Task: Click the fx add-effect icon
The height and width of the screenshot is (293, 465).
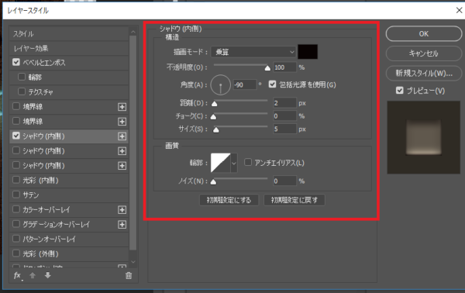Action: coord(18,276)
